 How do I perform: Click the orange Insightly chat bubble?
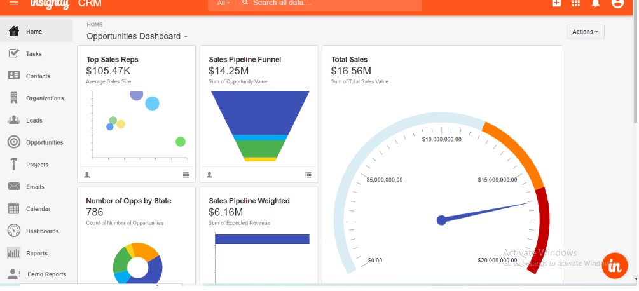[615, 266]
